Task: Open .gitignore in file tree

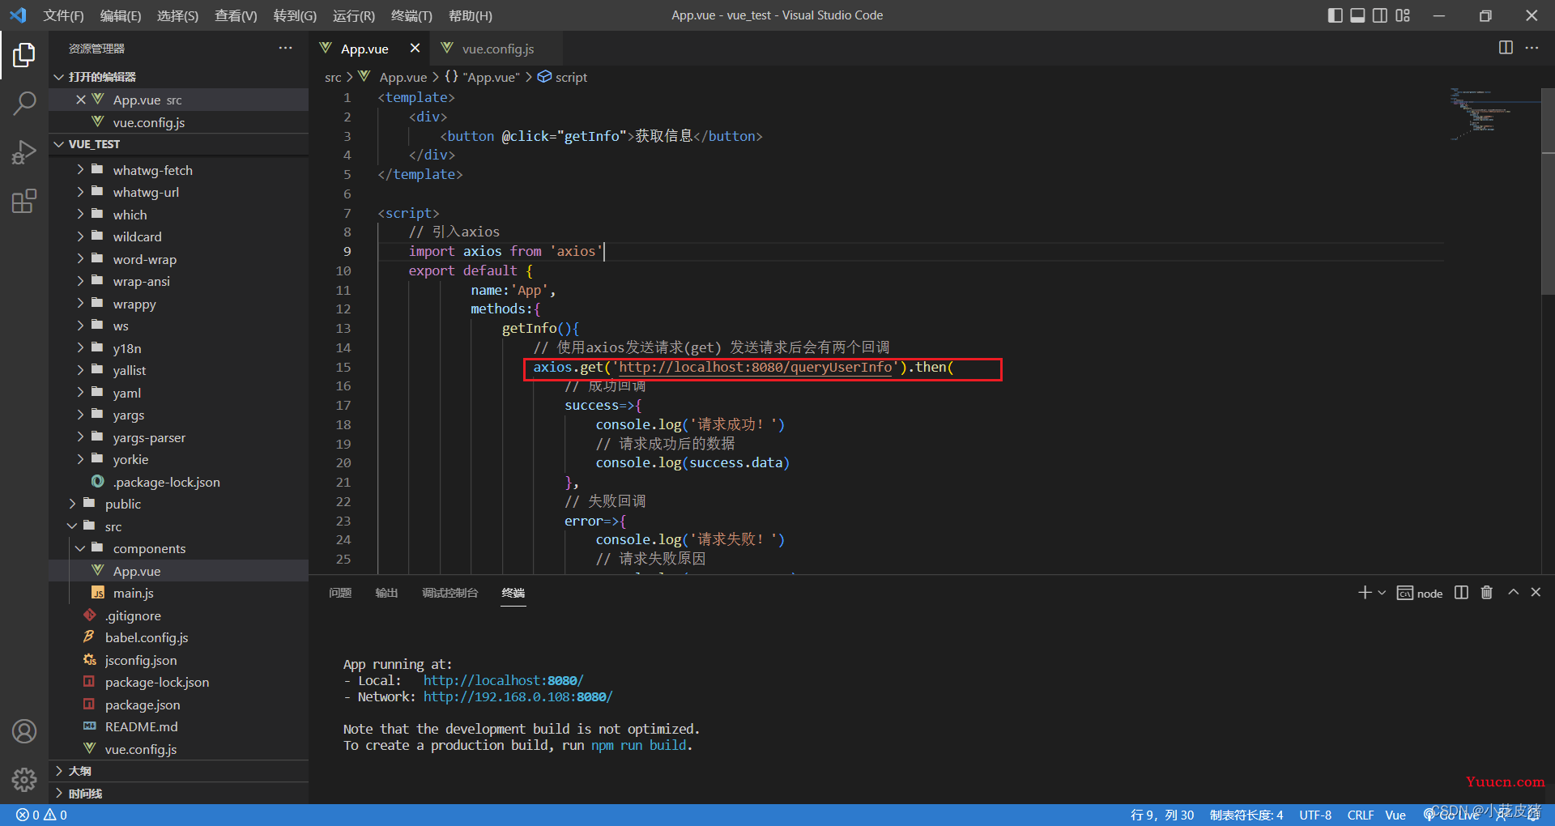Action: pos(178,615)
